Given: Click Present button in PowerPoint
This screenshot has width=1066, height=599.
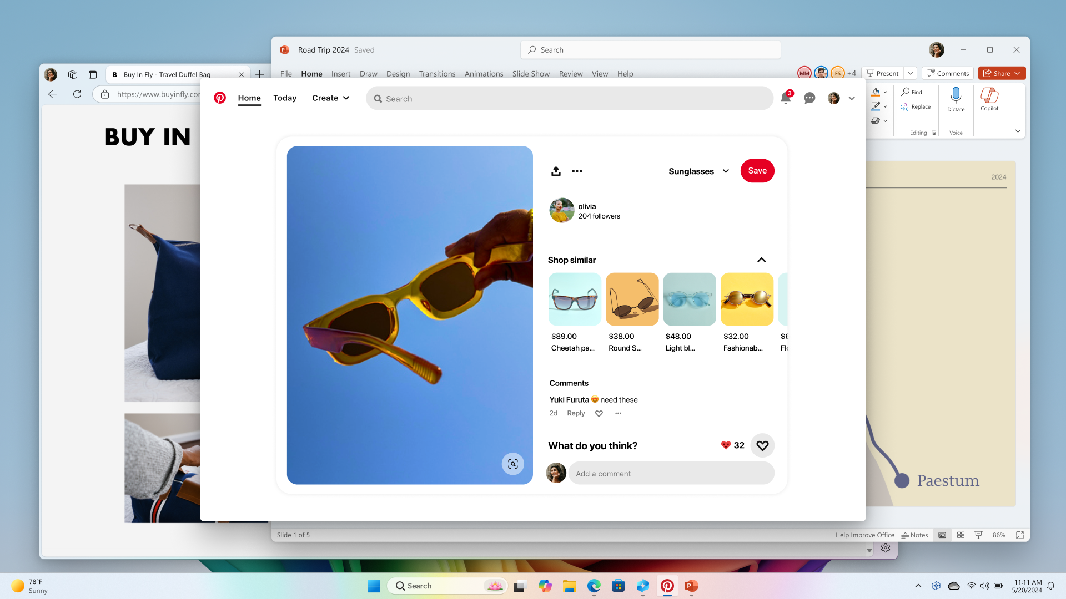Looking at the screenshot, I should 883,73.
